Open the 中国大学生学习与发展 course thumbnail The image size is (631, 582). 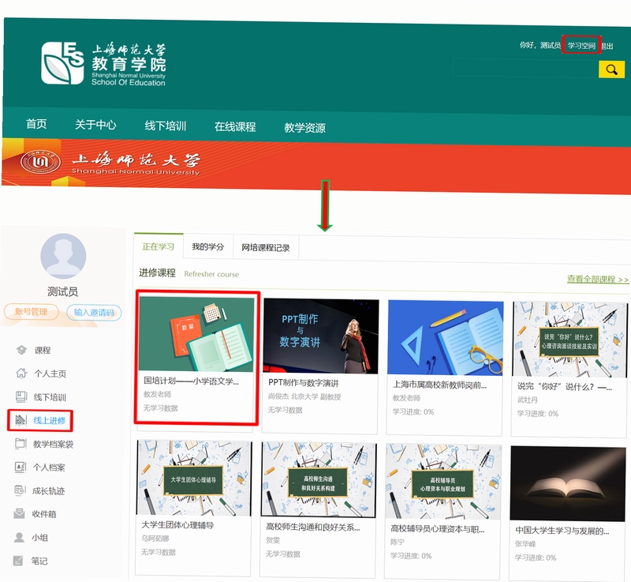coord(568,483)
